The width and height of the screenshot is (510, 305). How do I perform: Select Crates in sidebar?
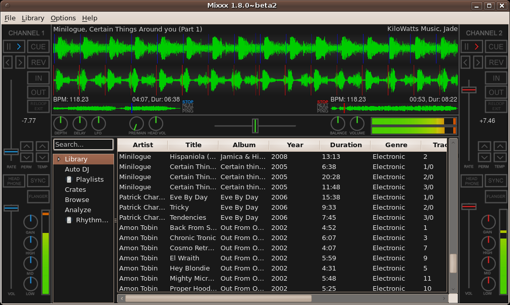coord(75,189)
